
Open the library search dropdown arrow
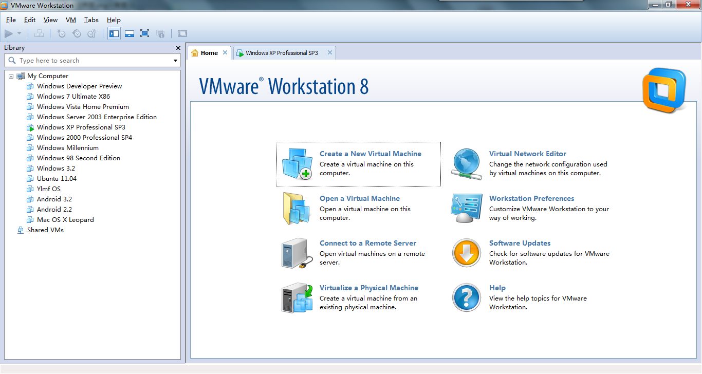[175, 61]
